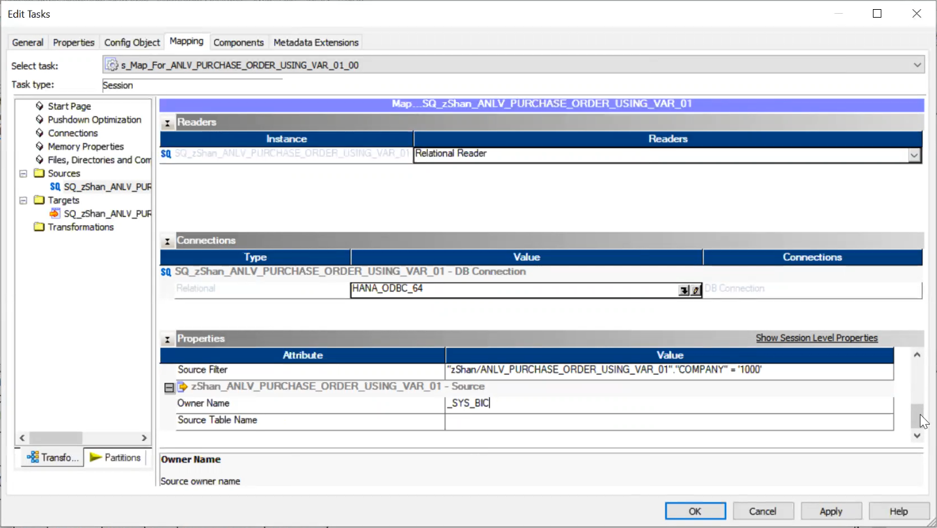Image resolution: width=937 pixels, height=528 pixels.
Task: Click the Start Page diamond icon
Action: click(x=40, y=106)
